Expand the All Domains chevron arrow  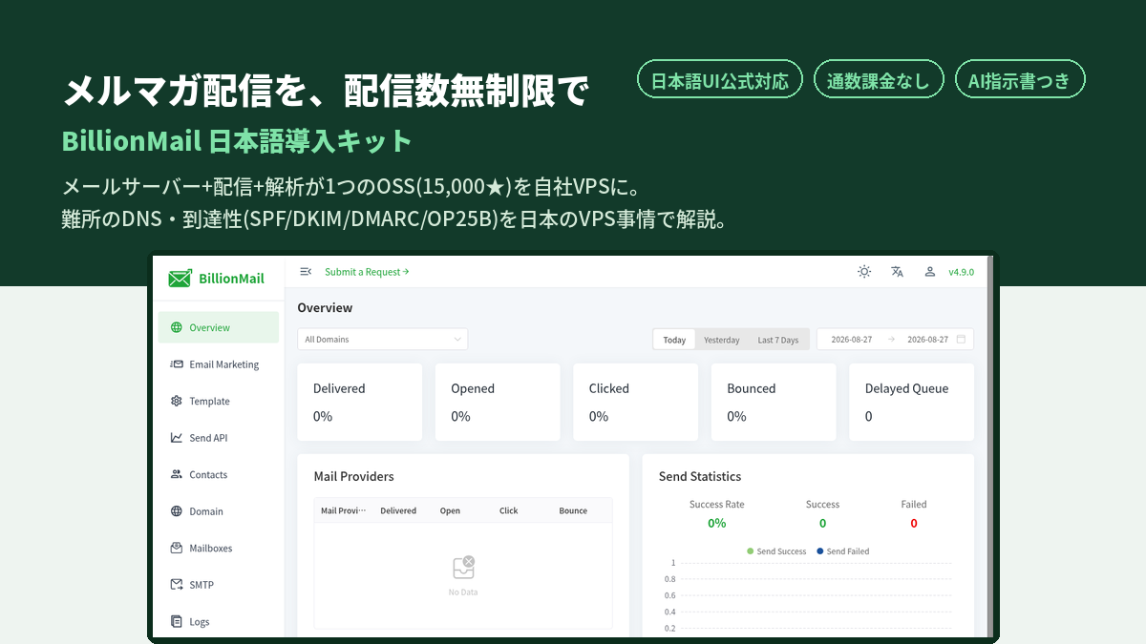tap(457, 339)
